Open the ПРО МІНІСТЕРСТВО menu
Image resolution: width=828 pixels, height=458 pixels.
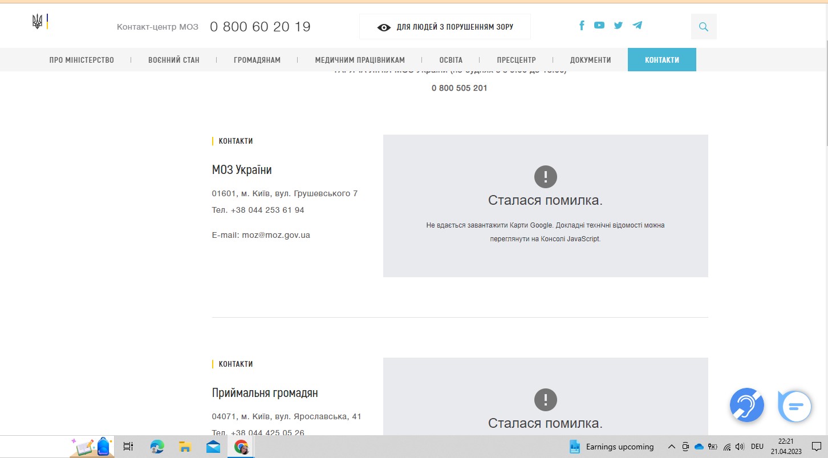point(82,60)
